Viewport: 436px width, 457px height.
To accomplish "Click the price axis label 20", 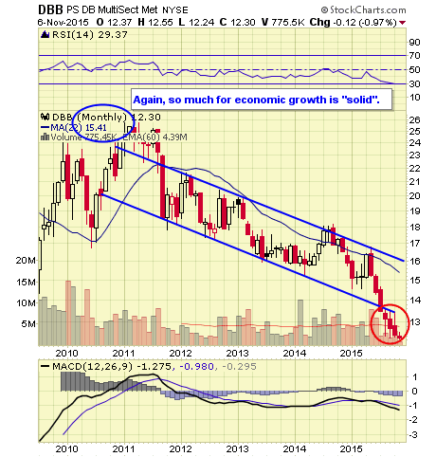I will click(x=414, y=195).
